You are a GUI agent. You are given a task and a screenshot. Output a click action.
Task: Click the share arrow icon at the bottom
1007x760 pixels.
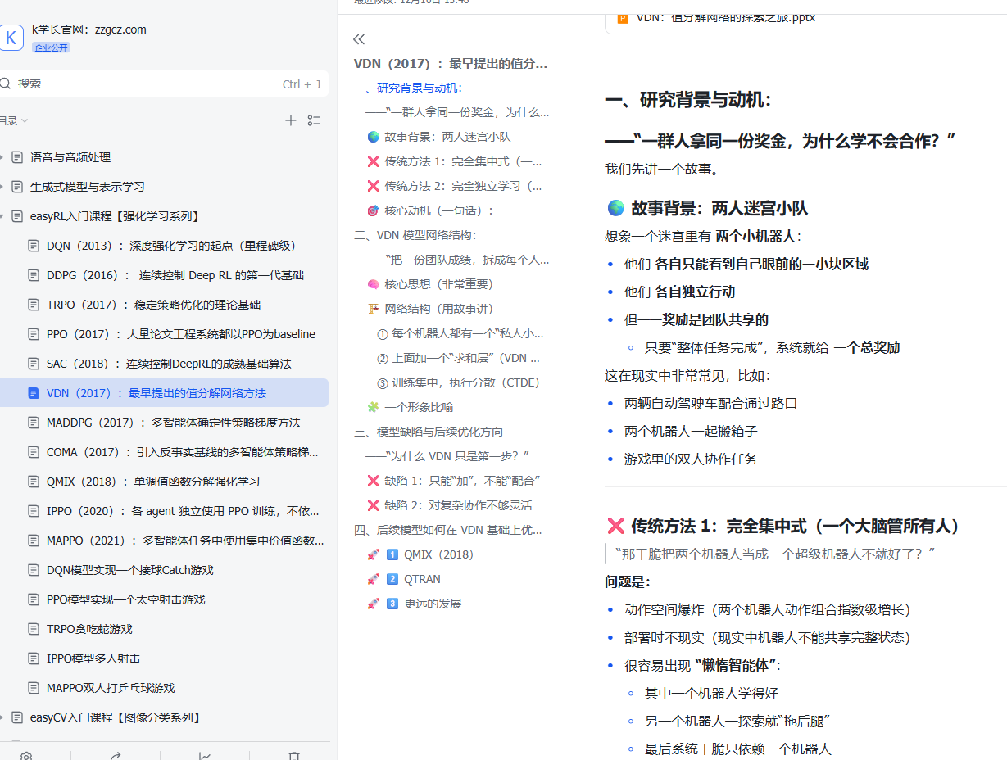tap(116, 756)
